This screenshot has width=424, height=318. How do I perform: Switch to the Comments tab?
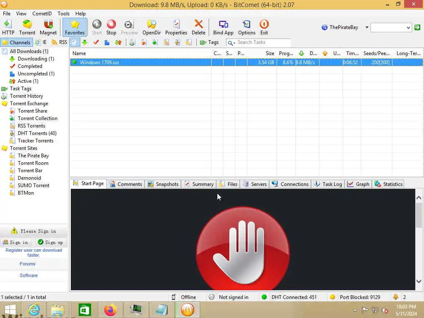[x=126, y=184]
